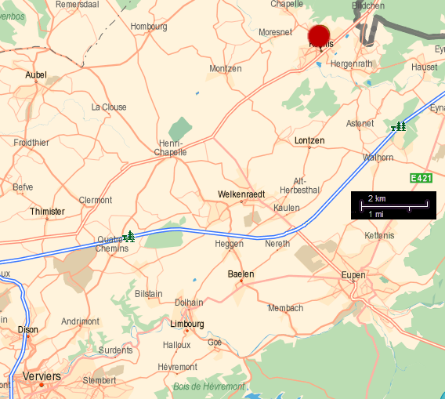This screenshot has height=399, width=445.
Task: Click the Aubel town label
Action: pos(36,75)
